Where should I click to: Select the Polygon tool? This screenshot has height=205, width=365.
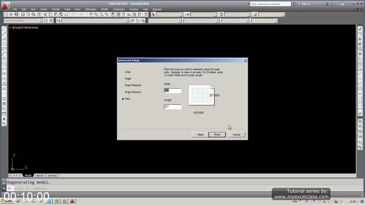[x=4, y=44]
